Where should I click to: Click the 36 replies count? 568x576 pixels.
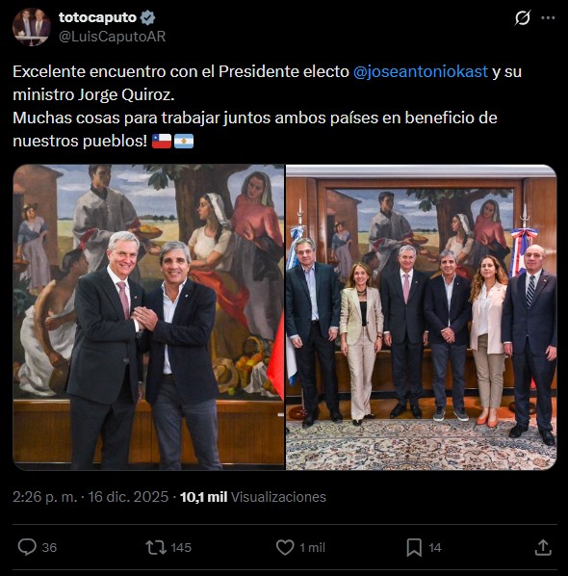[49, 547]
